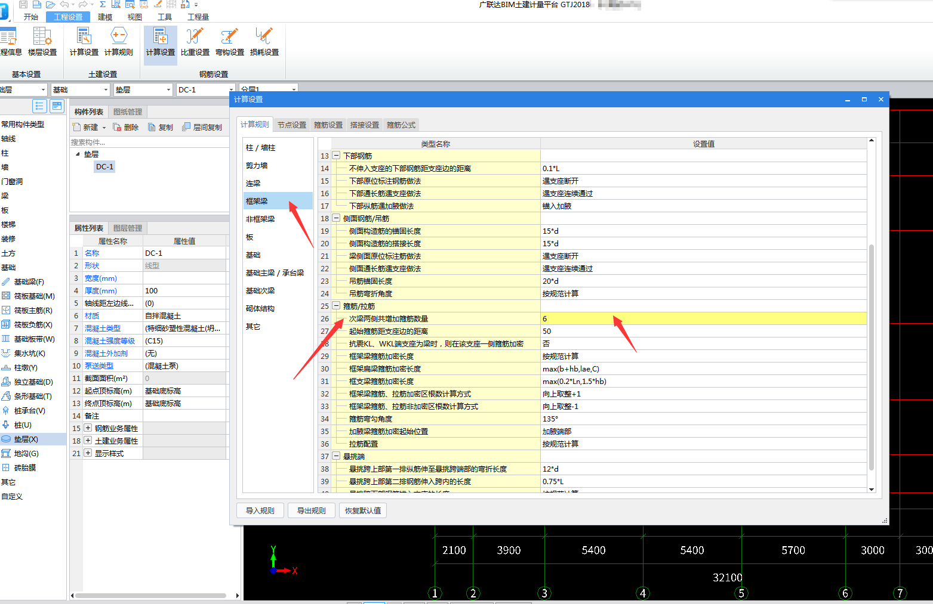Select 垫层(X) item
The image size is (933, 604).
33,439
